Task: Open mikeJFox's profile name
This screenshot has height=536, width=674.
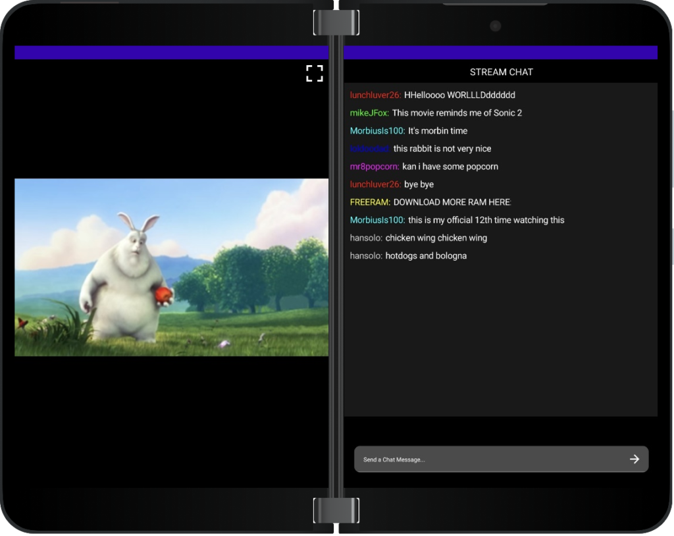Action: coord(369,113)
